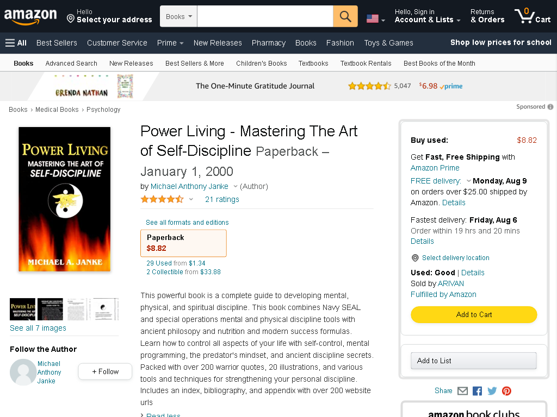557x417 pixels.
Task: Go to Textbook Rentals menu item
Action: tap(366, 63)
